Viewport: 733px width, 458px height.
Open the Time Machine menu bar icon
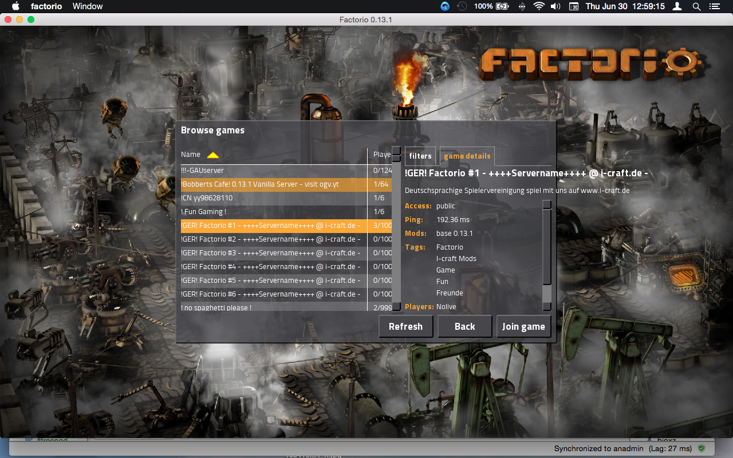[462, 6]
